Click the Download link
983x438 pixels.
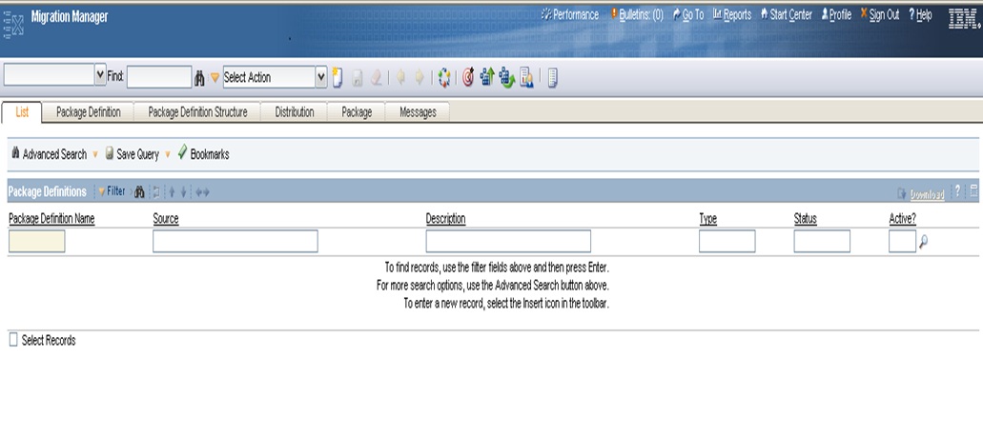click(927, 194)
